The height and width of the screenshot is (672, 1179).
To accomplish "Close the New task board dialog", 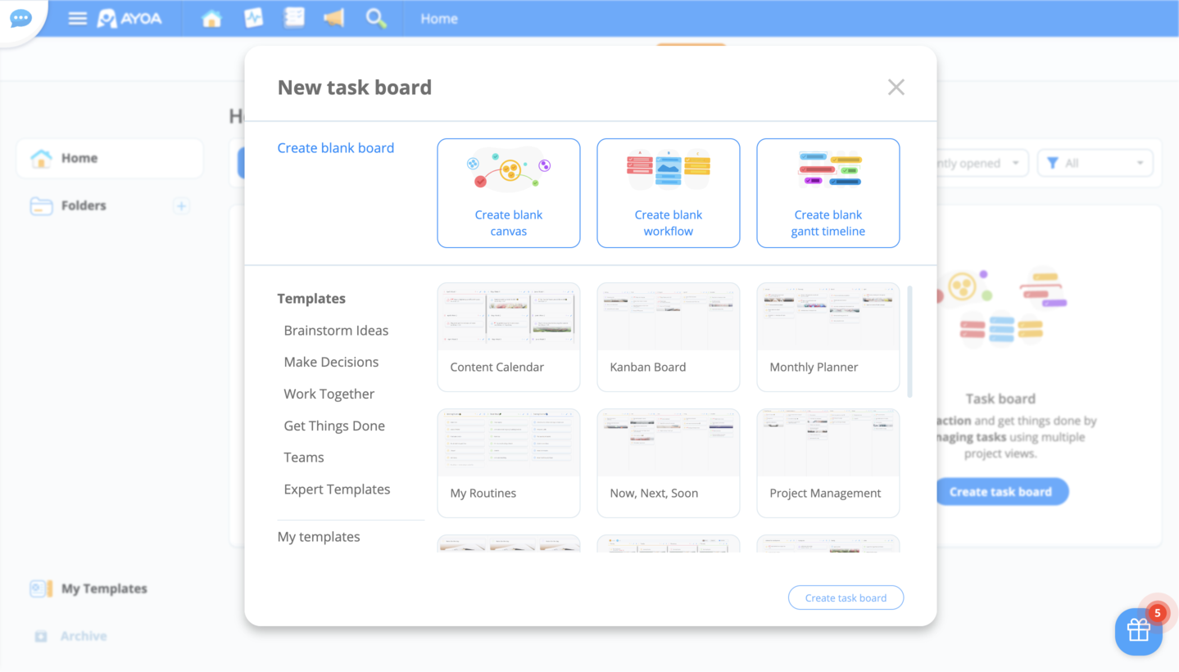I will [896, 88].
